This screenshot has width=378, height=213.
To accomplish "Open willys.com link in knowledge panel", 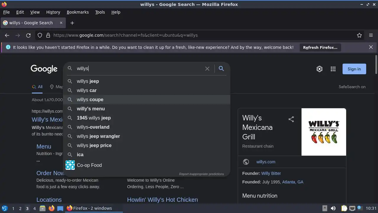I will 266,162.
